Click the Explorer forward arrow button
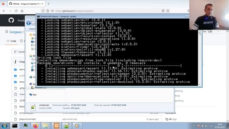The image size is (229, 129). [33, 23]
